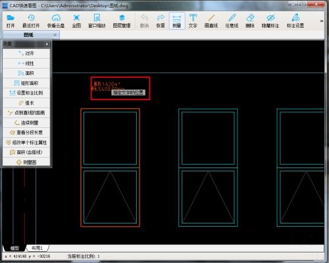Modify single annotation properties (修改单个标注属性)
Viewport: 329px width, 263px height.
point(26,142)
